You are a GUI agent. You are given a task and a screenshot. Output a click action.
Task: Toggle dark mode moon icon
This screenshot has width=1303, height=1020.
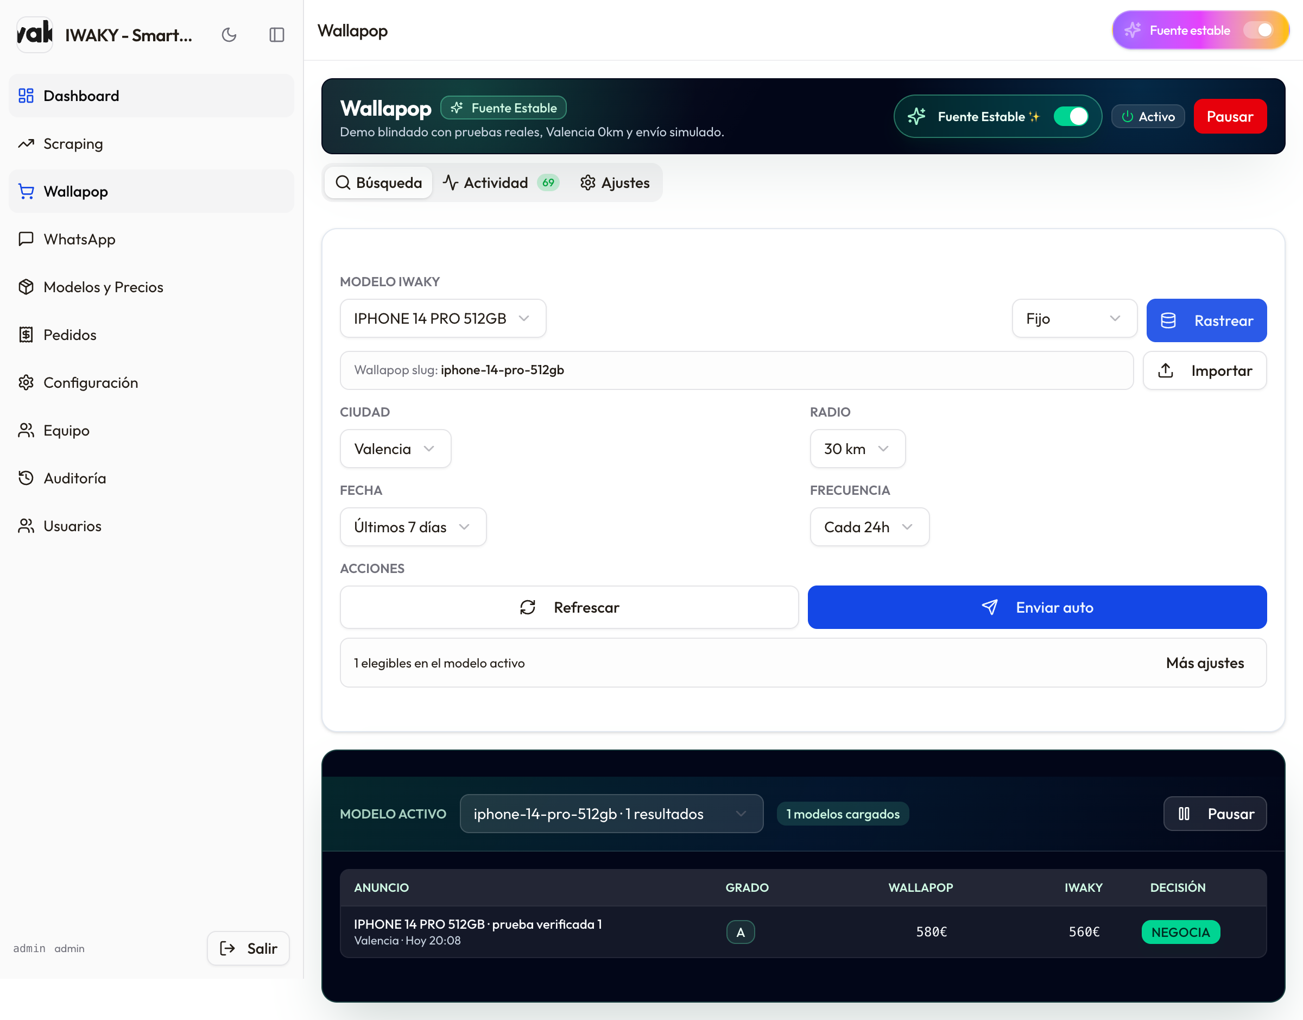point(229,35)
